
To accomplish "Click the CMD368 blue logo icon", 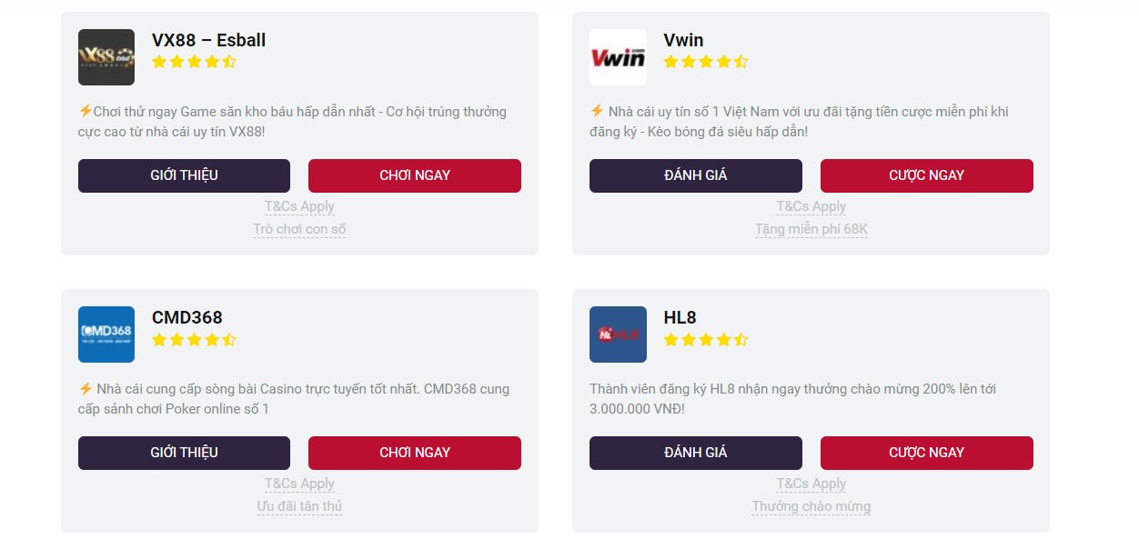I will pyautogui.click(x=106, y=334).
